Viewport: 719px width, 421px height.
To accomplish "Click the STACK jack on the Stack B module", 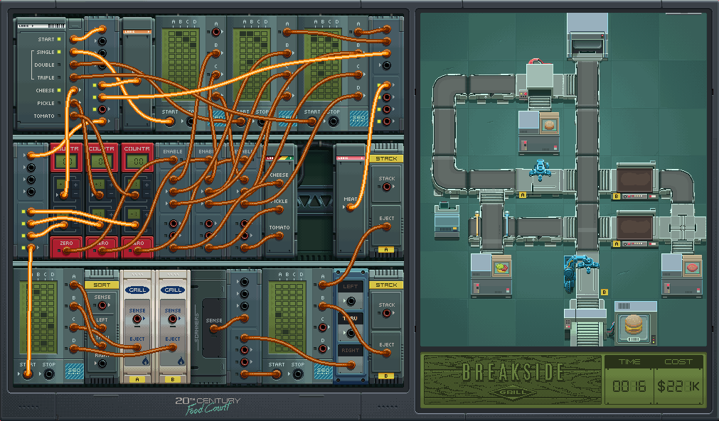I will pos(387,314).
